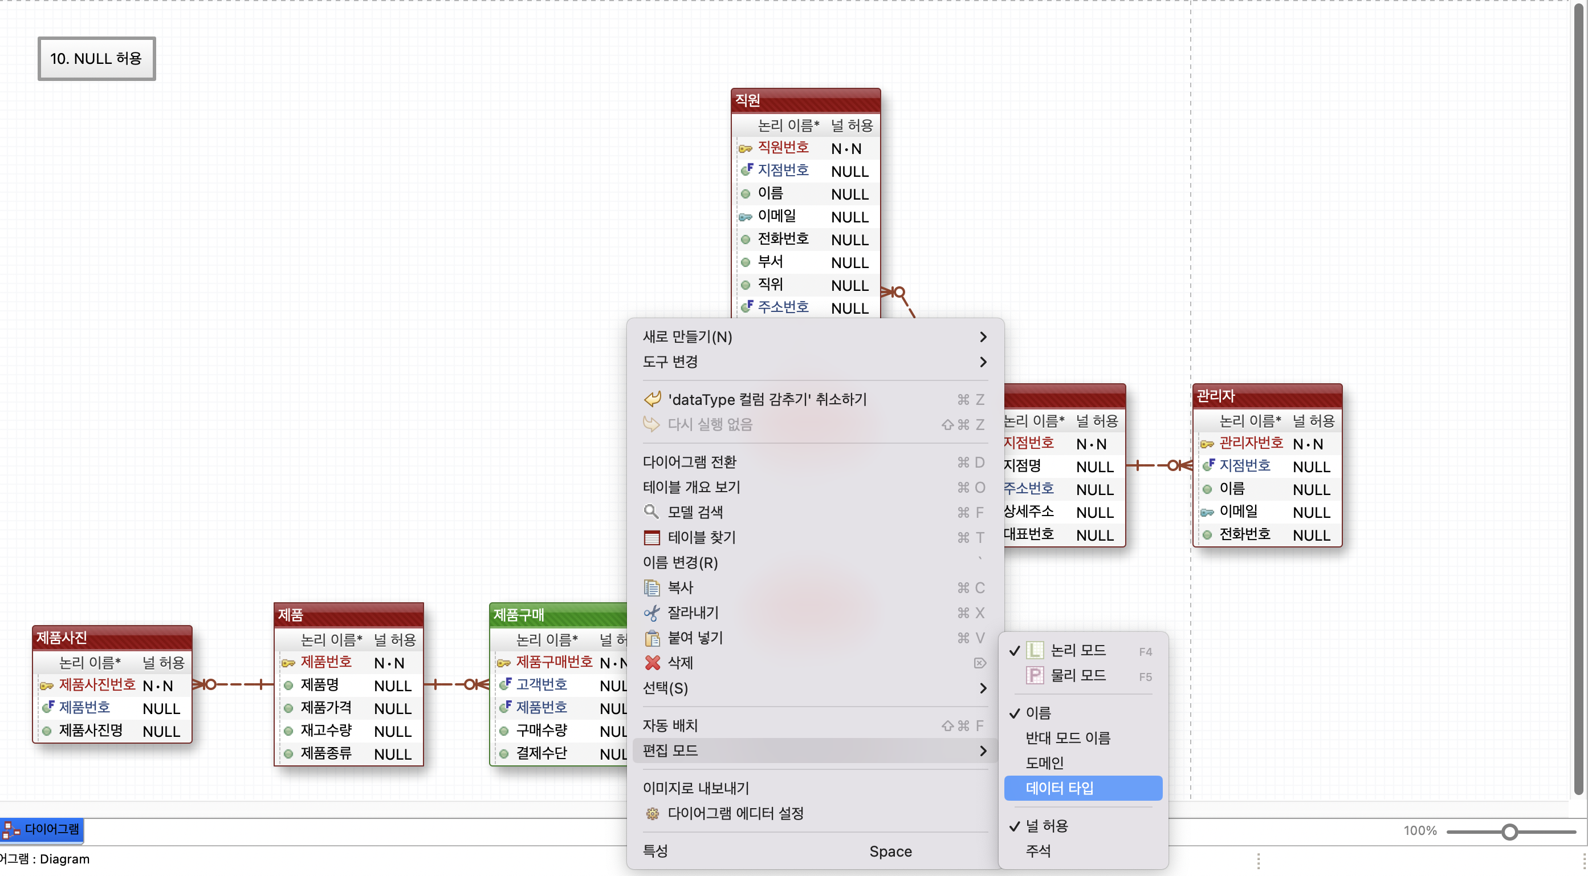Select 자동 배치 in the context menu
Screen dimensions: 1588x876
click(x=815, y=725)
